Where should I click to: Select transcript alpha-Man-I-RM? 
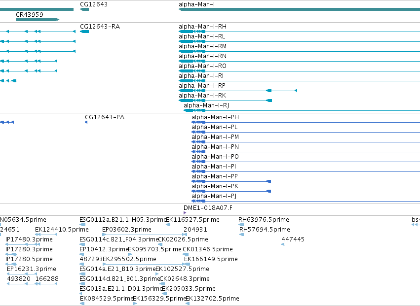(x=202, y=46)
